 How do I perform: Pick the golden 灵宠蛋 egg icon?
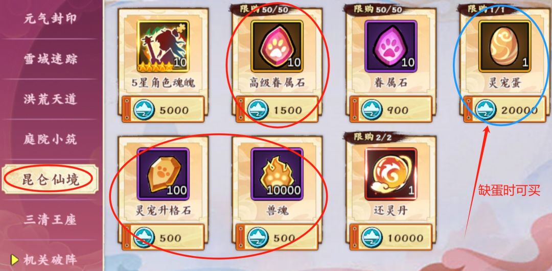click(x=505, y=46)
